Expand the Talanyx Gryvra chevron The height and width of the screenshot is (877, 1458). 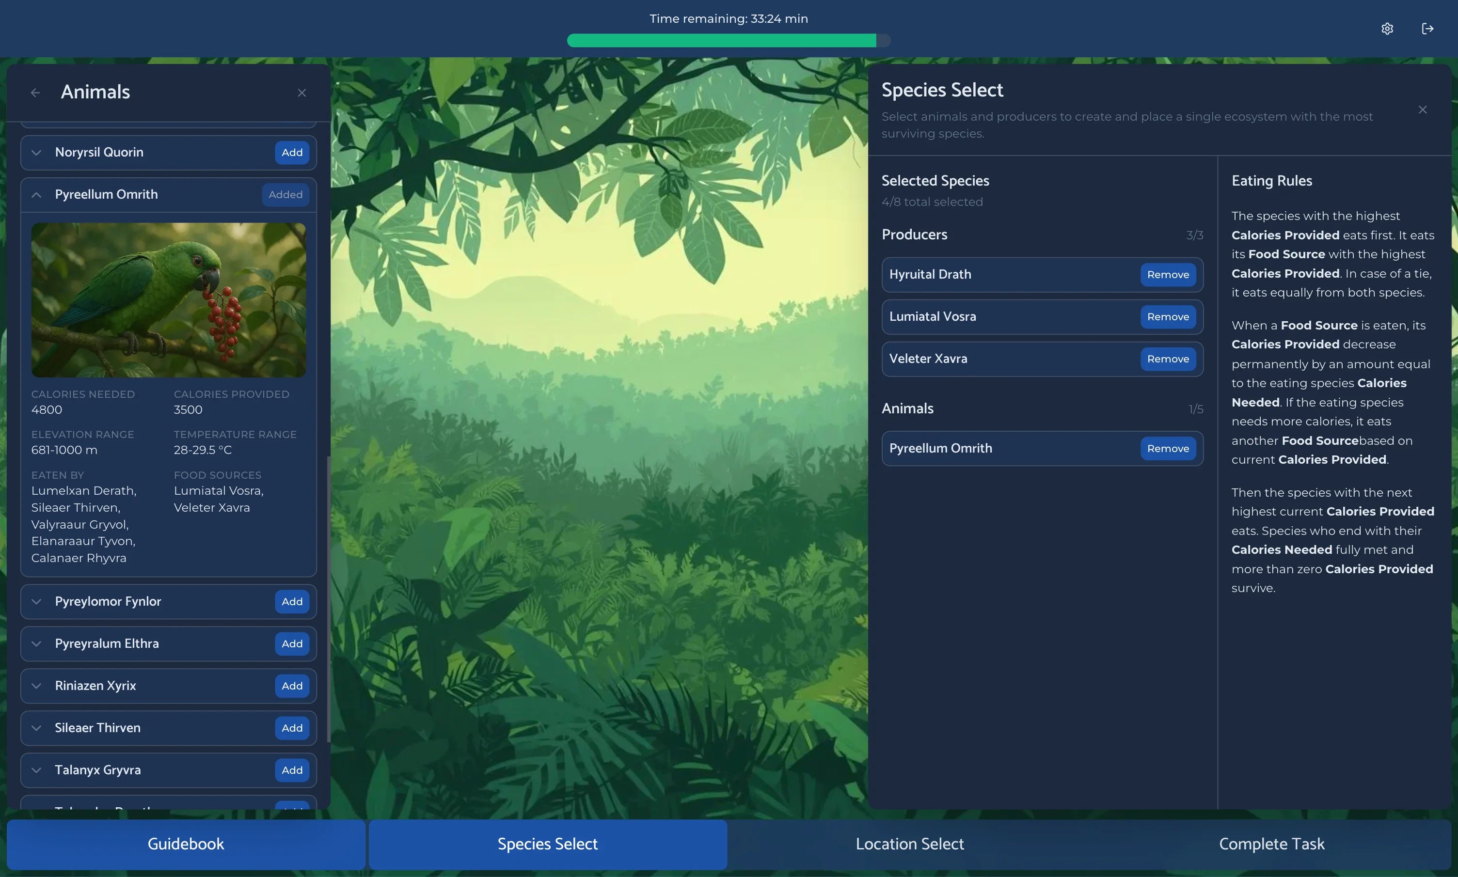37,770
